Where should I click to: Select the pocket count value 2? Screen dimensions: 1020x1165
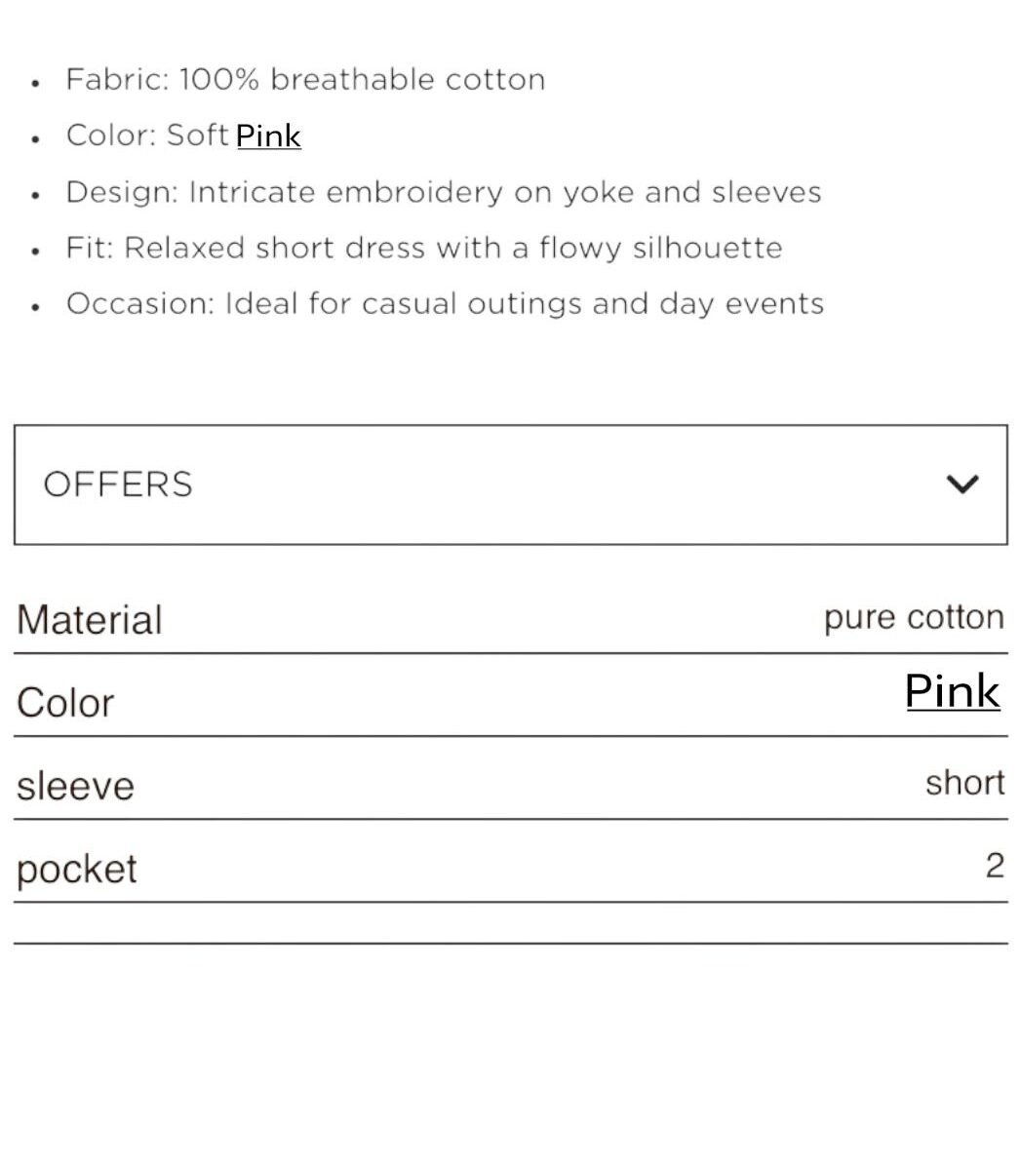tap(995, 865)
